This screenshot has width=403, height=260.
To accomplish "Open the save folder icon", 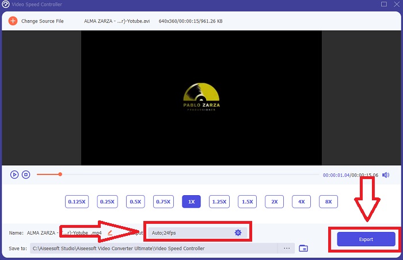I will pos(303,248).
